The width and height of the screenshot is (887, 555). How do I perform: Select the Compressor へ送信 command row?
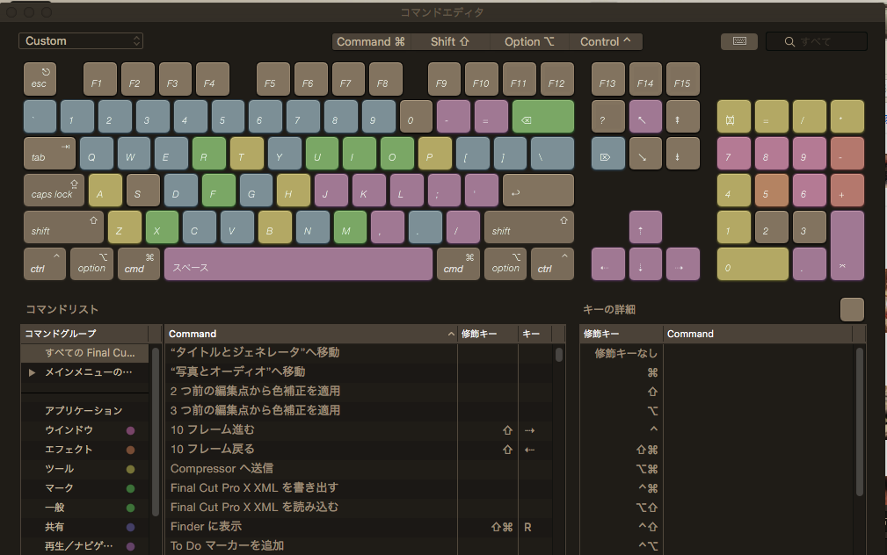point(222,468)
